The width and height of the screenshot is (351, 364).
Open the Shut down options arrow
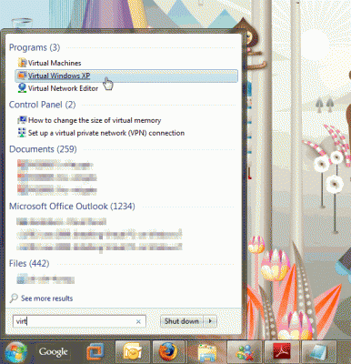coord(210,321)
